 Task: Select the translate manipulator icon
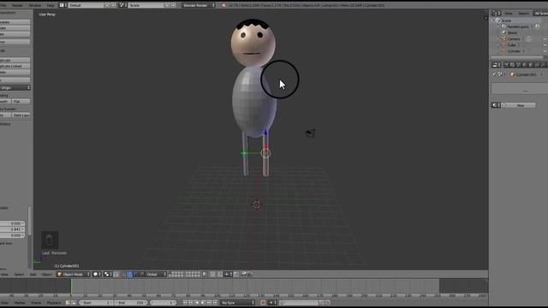(x=129, y=275)
